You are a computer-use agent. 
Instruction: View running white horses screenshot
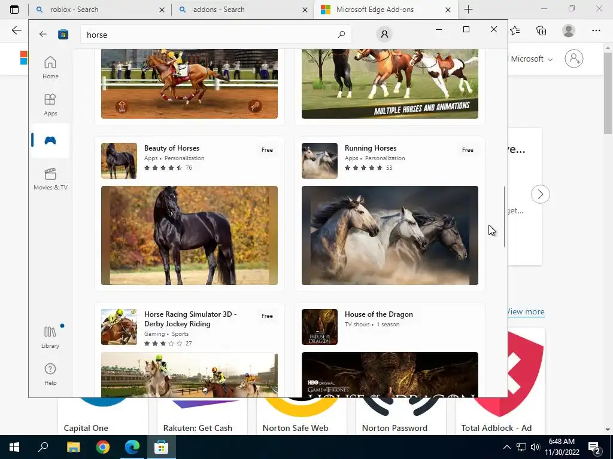(390, 235)
